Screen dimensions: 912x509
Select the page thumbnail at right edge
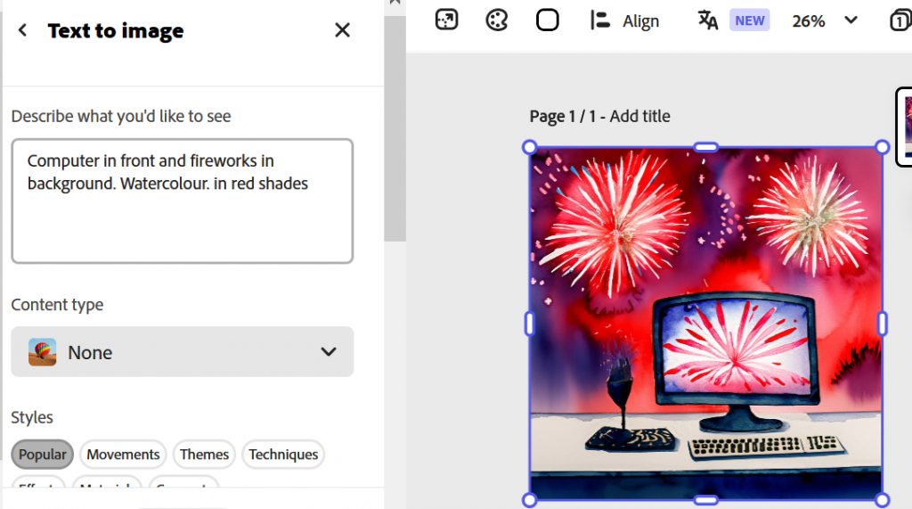pyautogui.click(x=905, y=127)
